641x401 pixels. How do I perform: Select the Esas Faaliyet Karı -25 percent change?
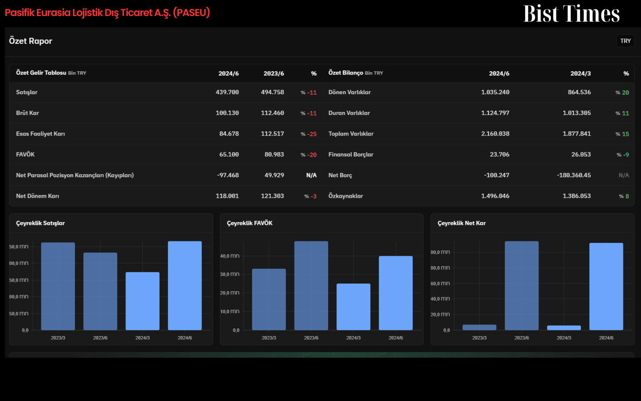click(308, 134)
